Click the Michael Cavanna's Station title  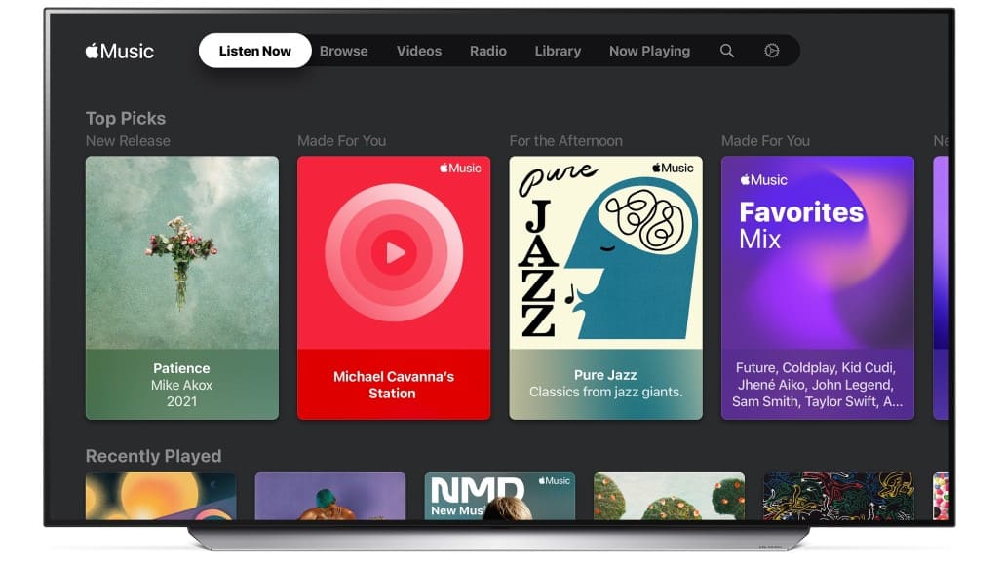(393, 385)
